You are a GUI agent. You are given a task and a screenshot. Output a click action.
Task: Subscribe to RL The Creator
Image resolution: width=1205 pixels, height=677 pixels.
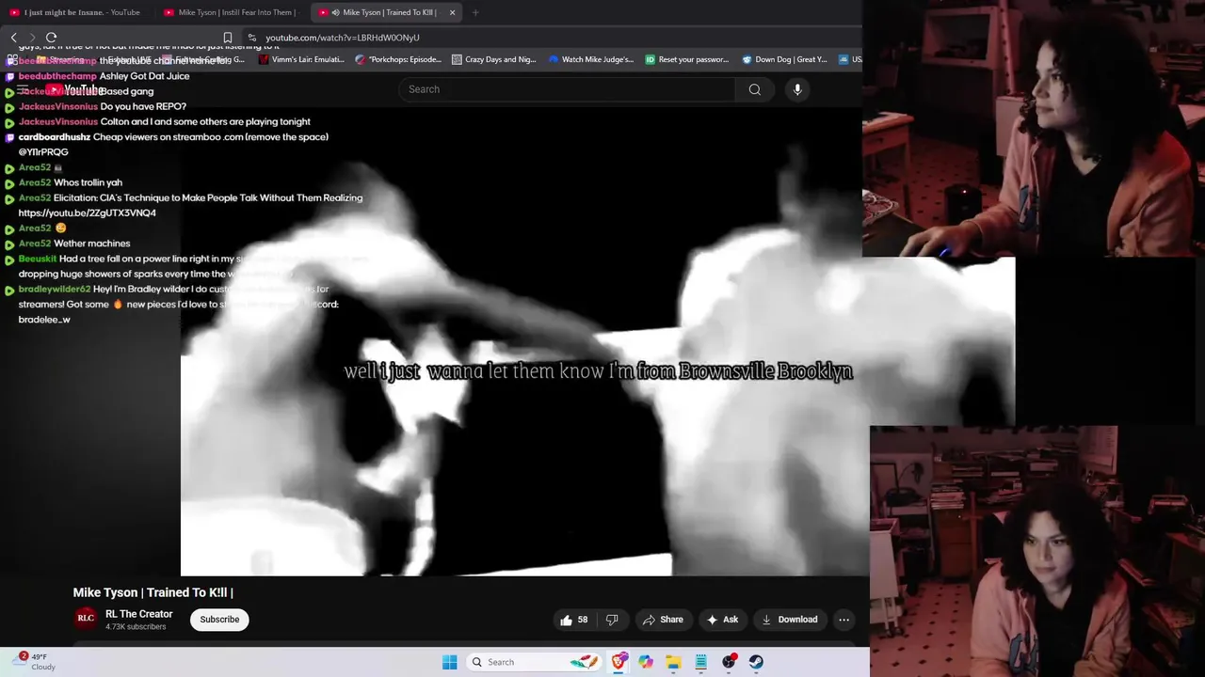point(219,620)
